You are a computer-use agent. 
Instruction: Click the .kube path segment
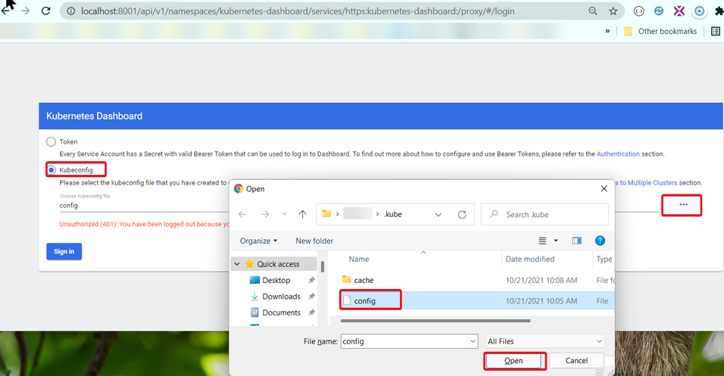(393, 215)
